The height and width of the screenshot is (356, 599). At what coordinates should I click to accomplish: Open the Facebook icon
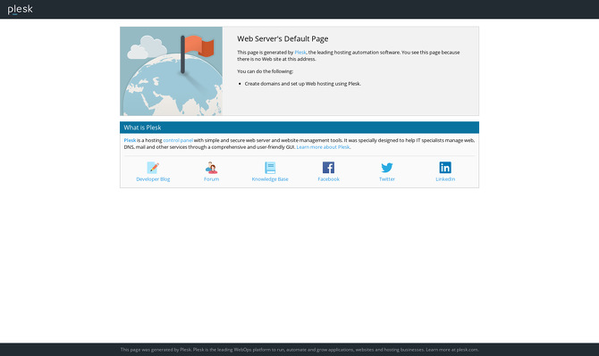click(328, 168)
